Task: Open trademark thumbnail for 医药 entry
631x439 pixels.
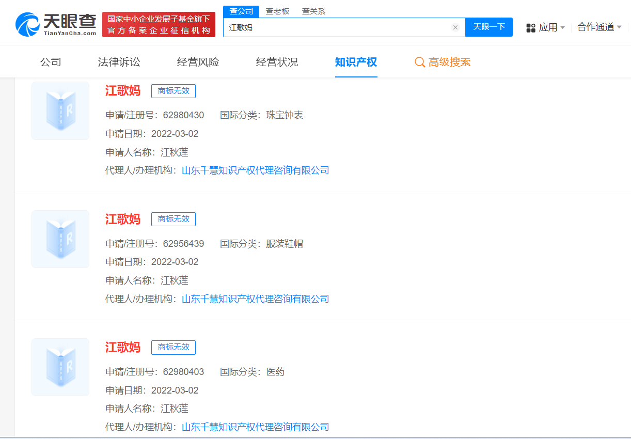Action: click(x=60, y=367)
